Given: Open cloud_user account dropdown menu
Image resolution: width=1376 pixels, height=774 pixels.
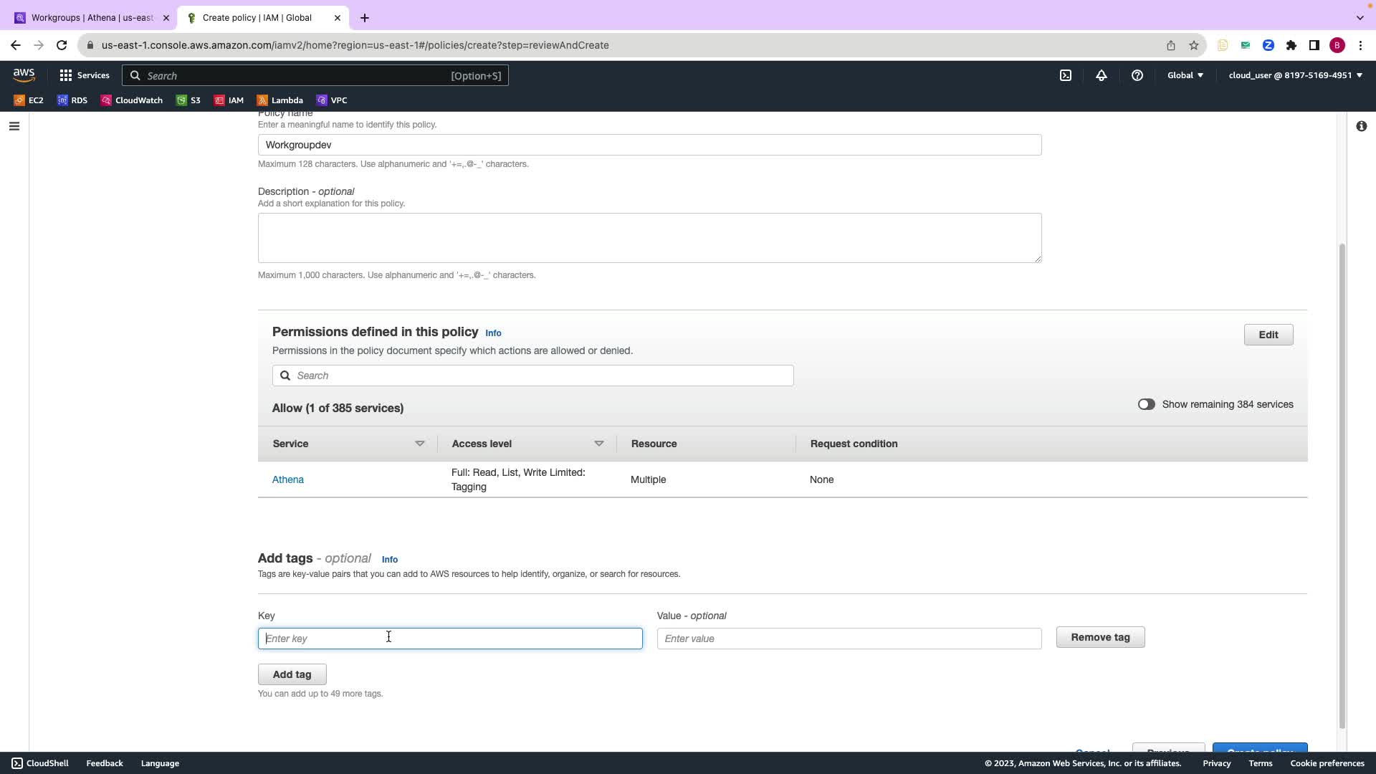Looking at the screenshot, I should [x=1295, y=75].
